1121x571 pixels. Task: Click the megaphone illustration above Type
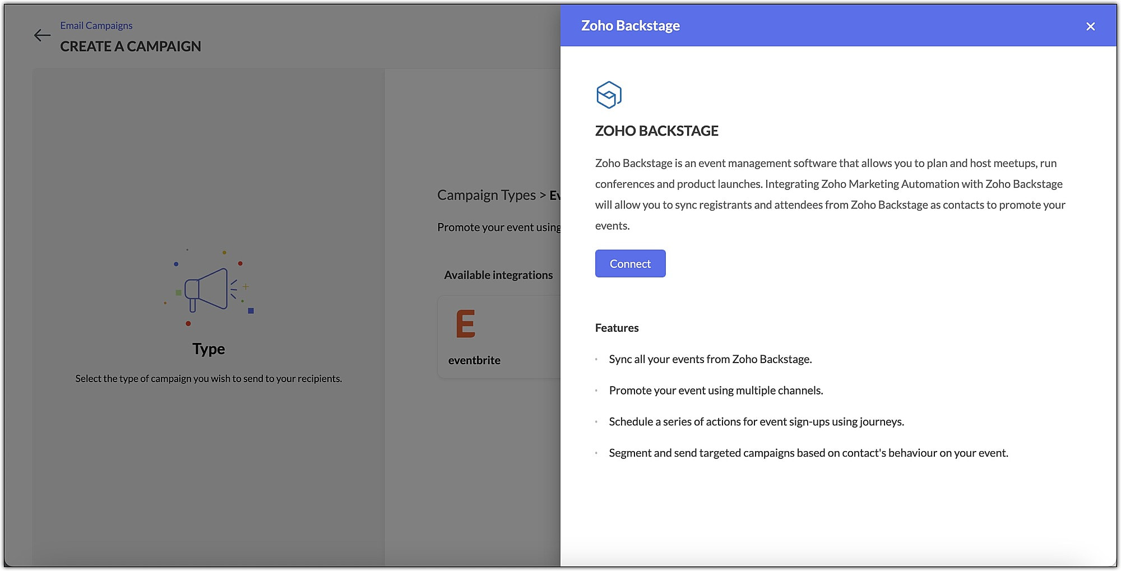(209, 288)
